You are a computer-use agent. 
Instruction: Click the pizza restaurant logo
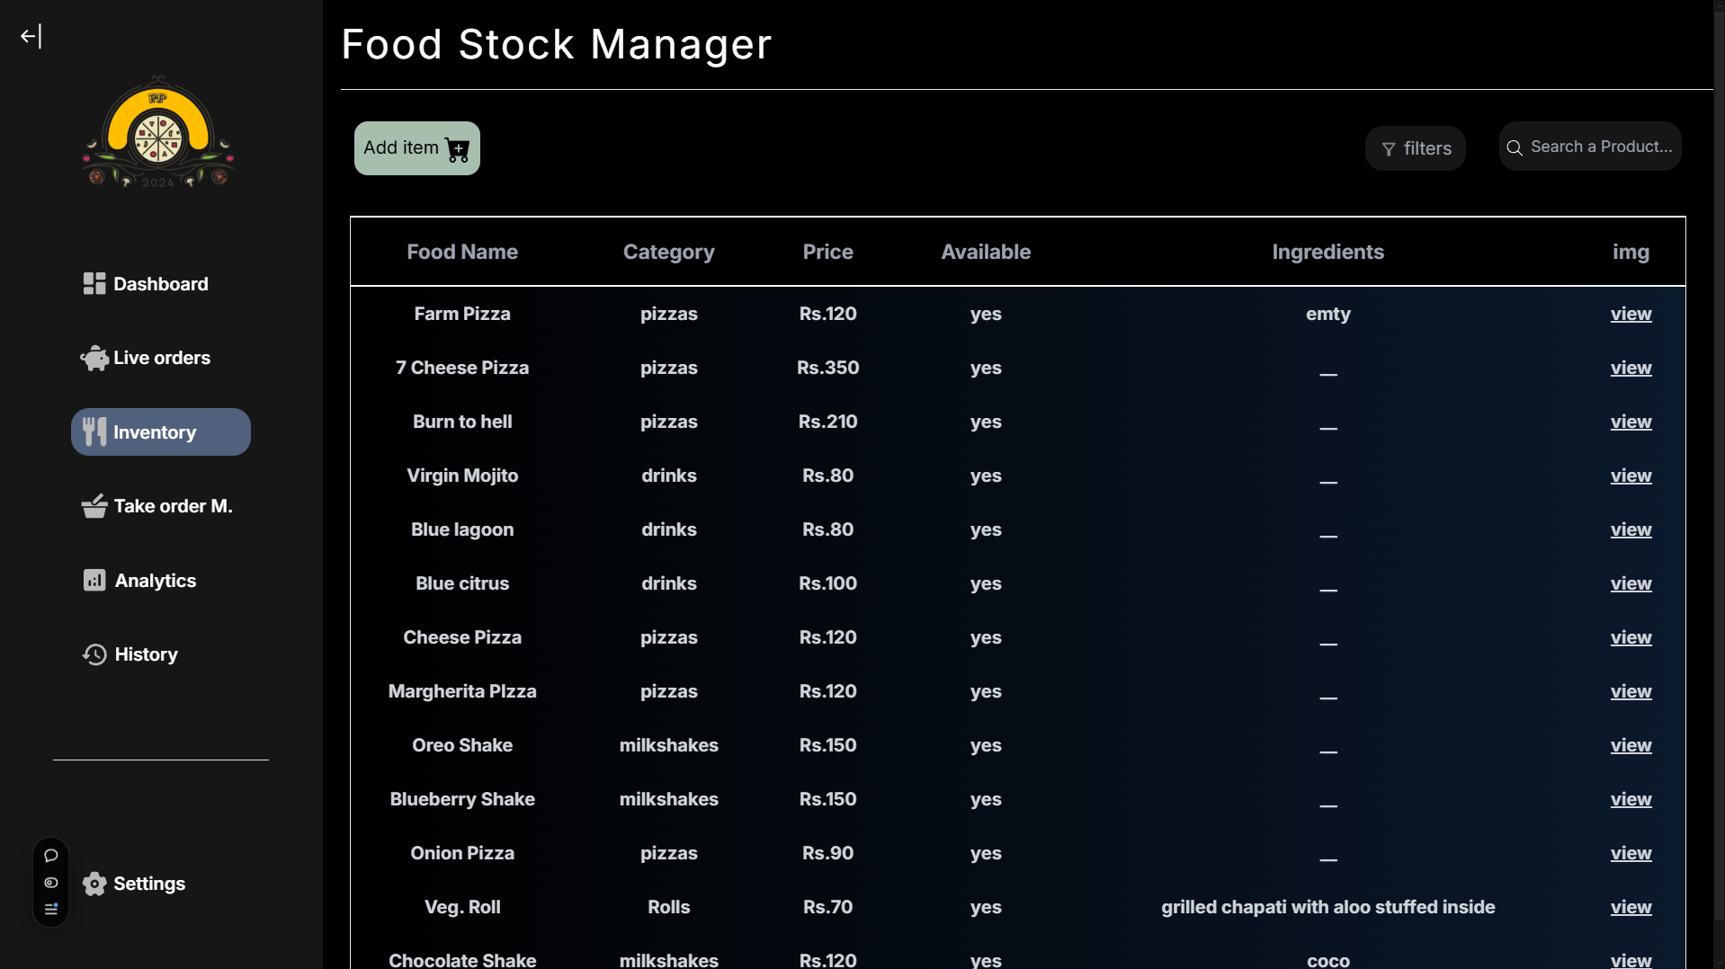158,132
